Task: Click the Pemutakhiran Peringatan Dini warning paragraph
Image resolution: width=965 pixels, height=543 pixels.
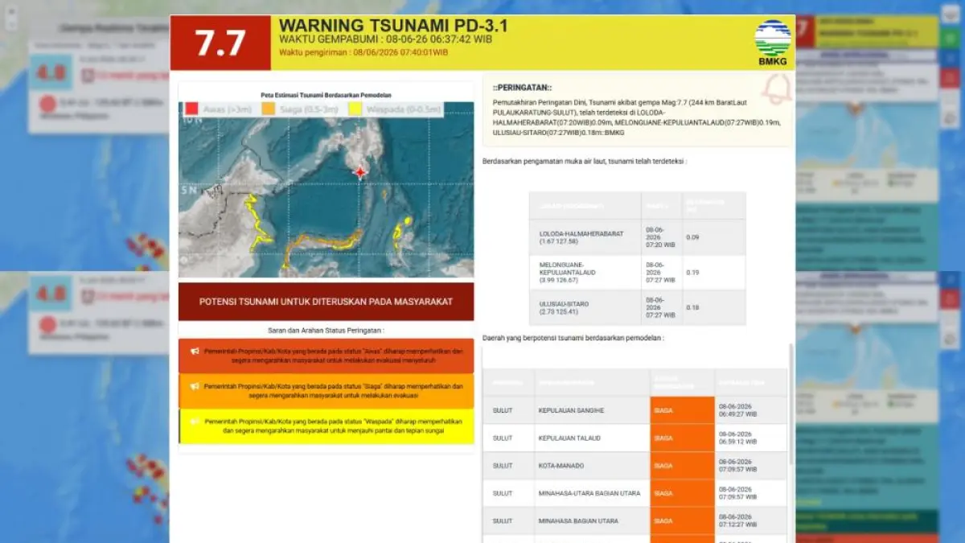Action: [635, 117]
